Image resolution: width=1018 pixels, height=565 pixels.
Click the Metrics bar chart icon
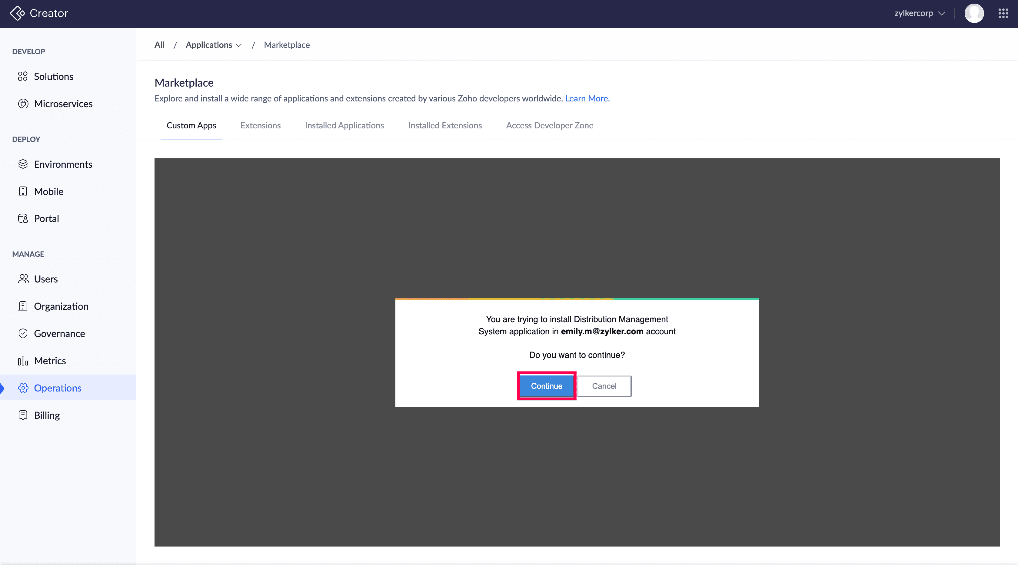click(x=23, y=361)
